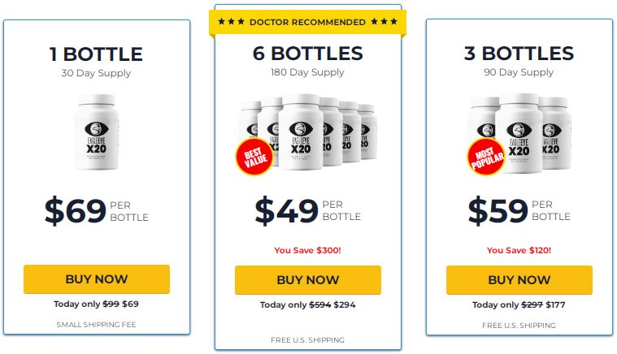
Task: Click the 6 BOTTLES heading
Action: click(308, 54)
